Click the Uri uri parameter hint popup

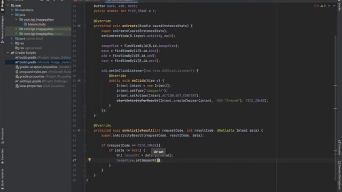(x=158, y=152)
